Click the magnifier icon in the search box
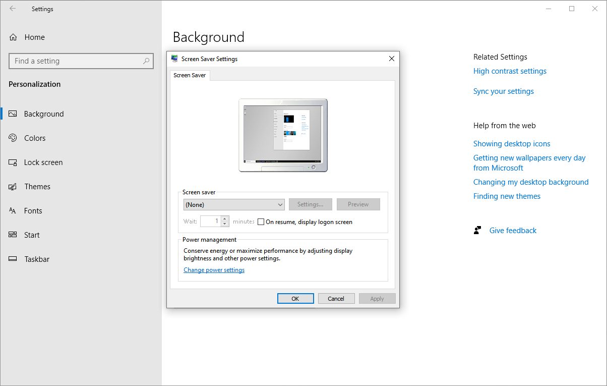Viewport: 607px width, 386px height. click(x=146, y=61)
